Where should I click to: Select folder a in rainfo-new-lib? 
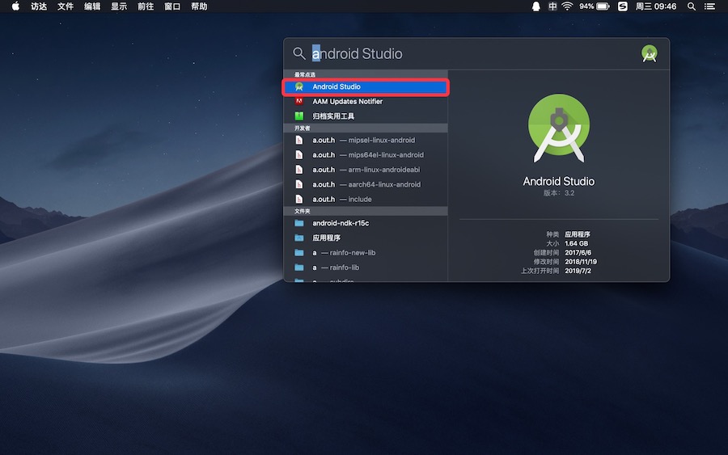(366, 253)
